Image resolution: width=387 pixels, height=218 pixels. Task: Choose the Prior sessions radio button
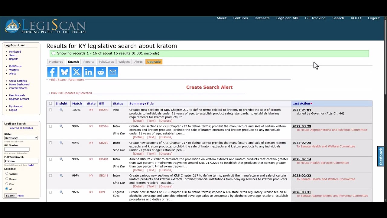point(7,184)
